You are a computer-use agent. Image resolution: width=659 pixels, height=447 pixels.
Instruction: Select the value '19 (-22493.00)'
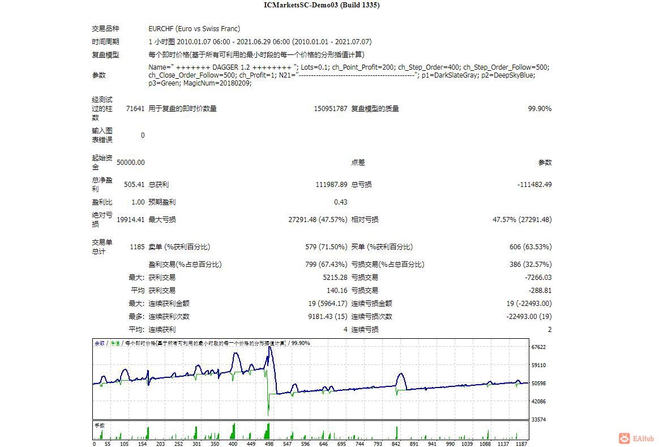click(529, 304)
